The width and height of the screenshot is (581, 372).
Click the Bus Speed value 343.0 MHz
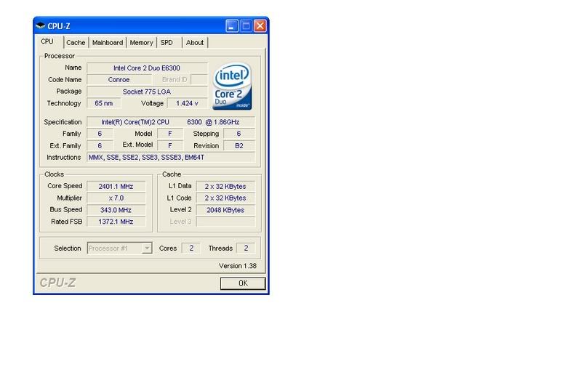tap(116, 210)
